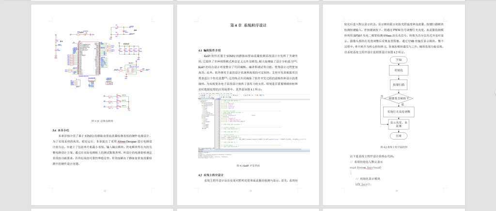Click the line '以下是系统主程序设计的核心代码:'
This screenshot has width=496, height=211.
[x=372, y=156]
